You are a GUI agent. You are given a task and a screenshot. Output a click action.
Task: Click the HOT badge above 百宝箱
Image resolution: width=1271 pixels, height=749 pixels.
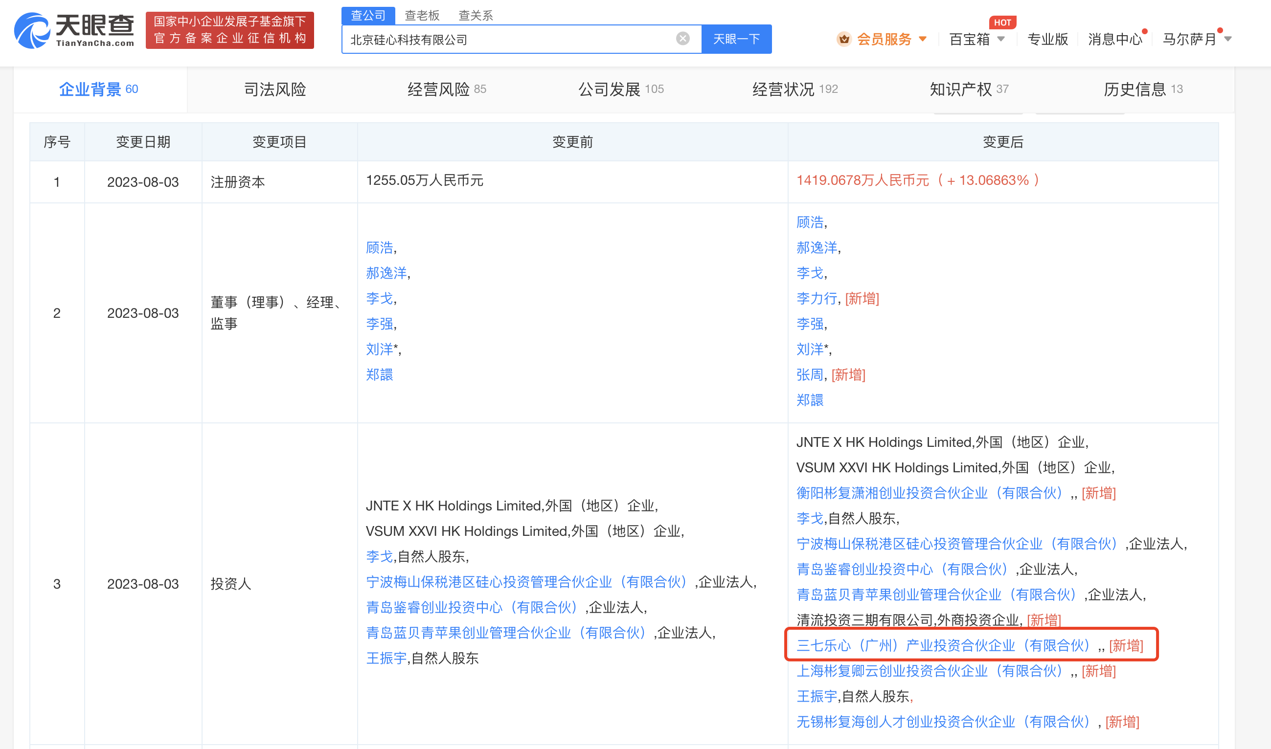pos(1002,22)
